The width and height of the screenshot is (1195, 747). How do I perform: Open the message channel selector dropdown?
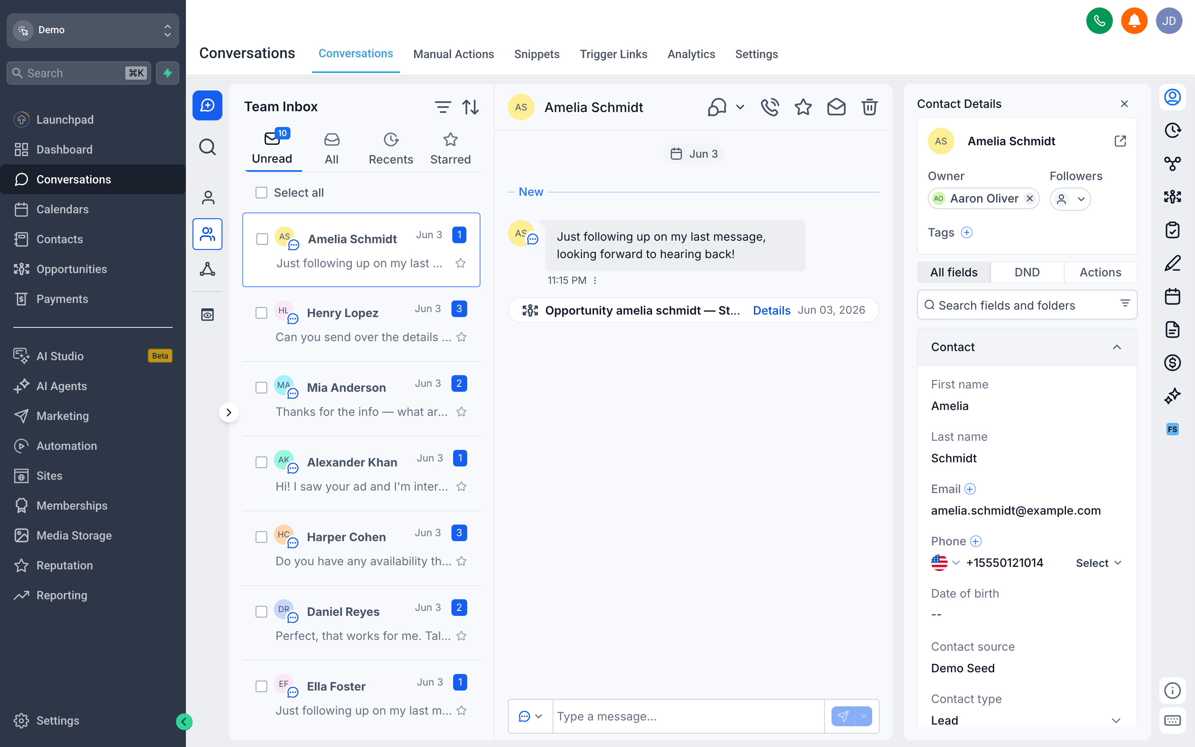pyautogui.click(x=530, y=716)
